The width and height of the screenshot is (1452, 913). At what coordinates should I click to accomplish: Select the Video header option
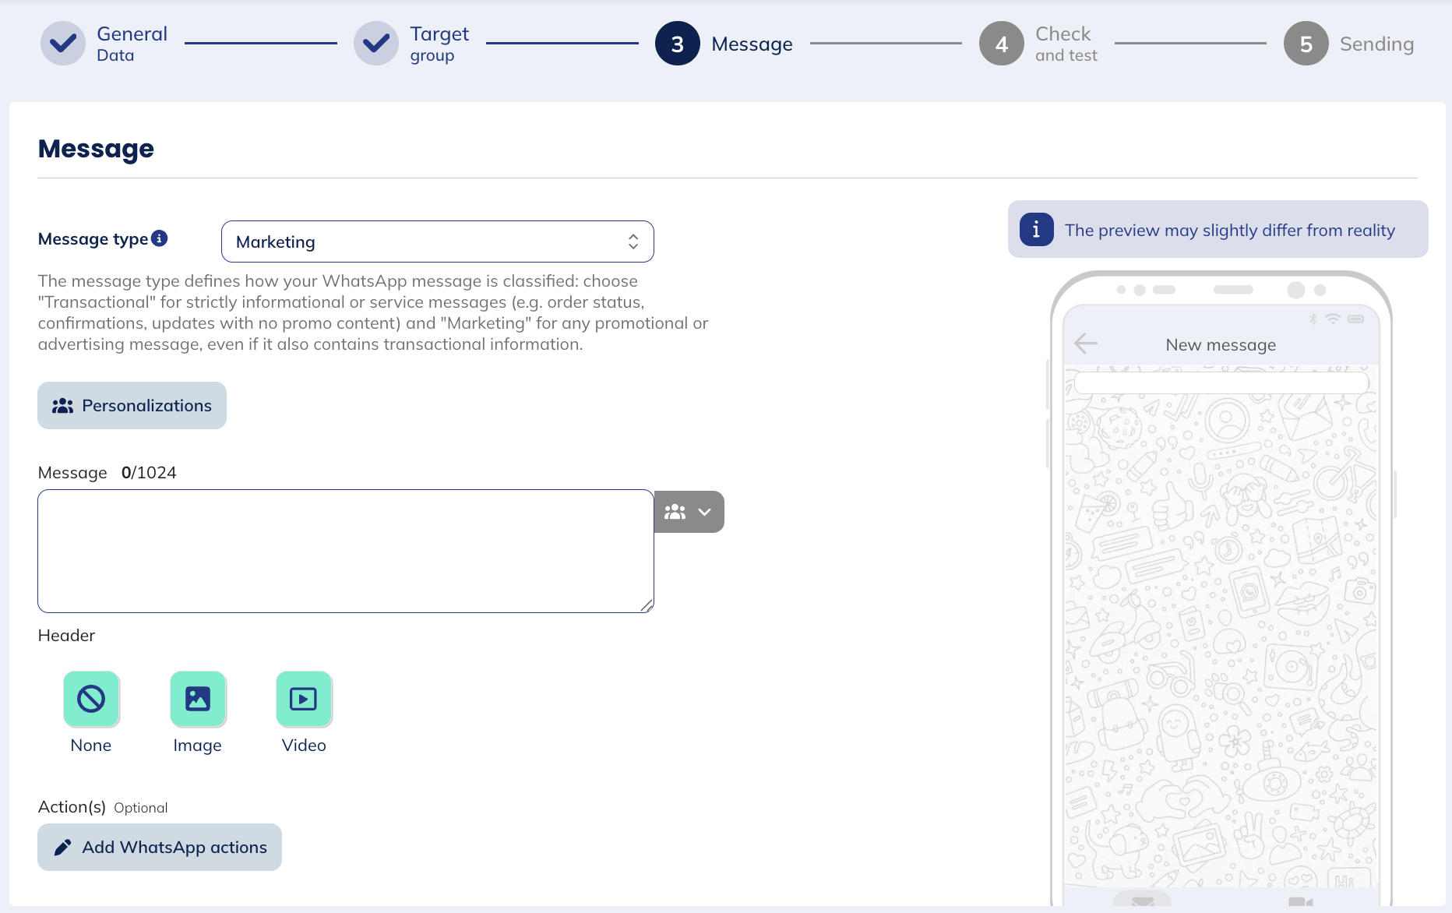[x=304, y=699]
